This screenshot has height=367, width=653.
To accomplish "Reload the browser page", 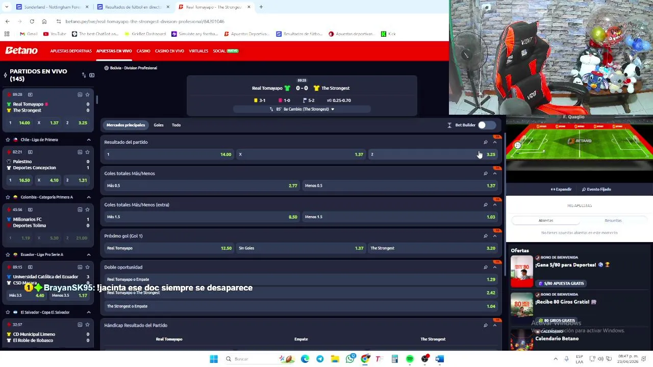I will 32,21.
